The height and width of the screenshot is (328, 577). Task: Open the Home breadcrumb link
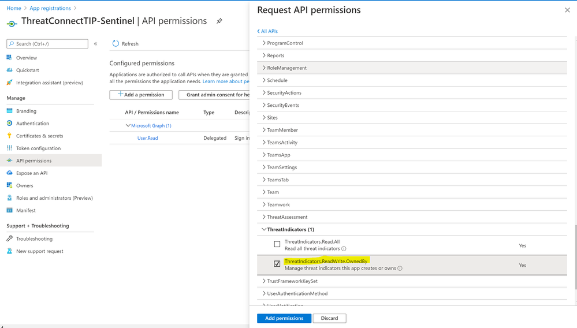14,8
